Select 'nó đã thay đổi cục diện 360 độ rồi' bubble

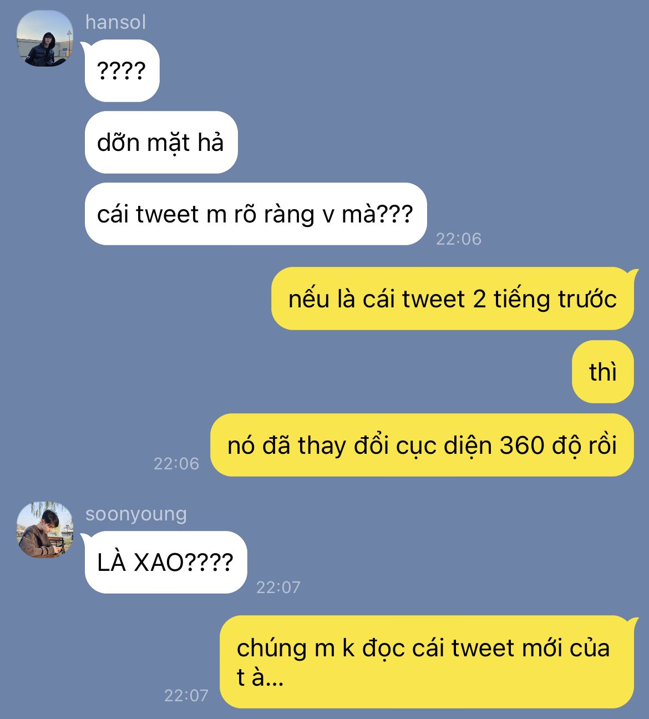click(x=422, y=445)
